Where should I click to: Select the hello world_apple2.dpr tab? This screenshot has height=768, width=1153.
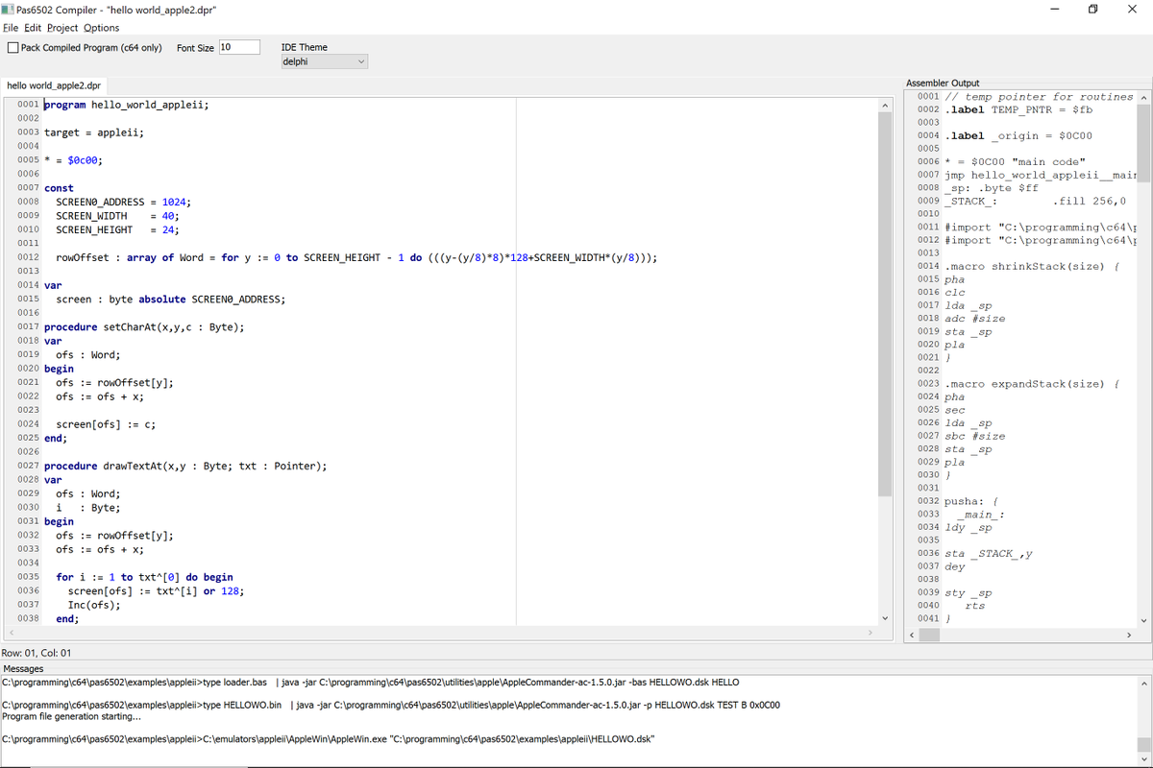click(54, 85)
